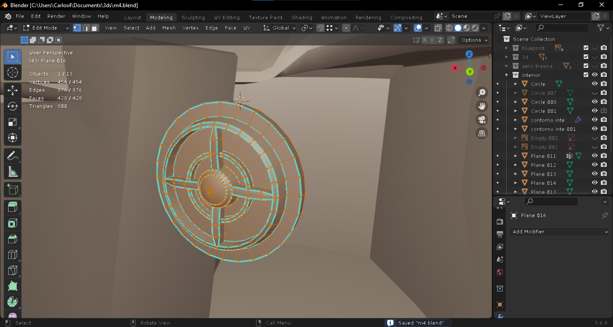Select the Select Box tool
613x327 pixels.
[13, 57]
